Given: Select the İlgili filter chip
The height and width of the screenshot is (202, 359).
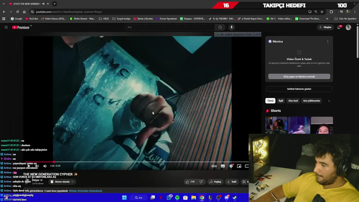Looking at the screenshot, I should pos(281,101).
